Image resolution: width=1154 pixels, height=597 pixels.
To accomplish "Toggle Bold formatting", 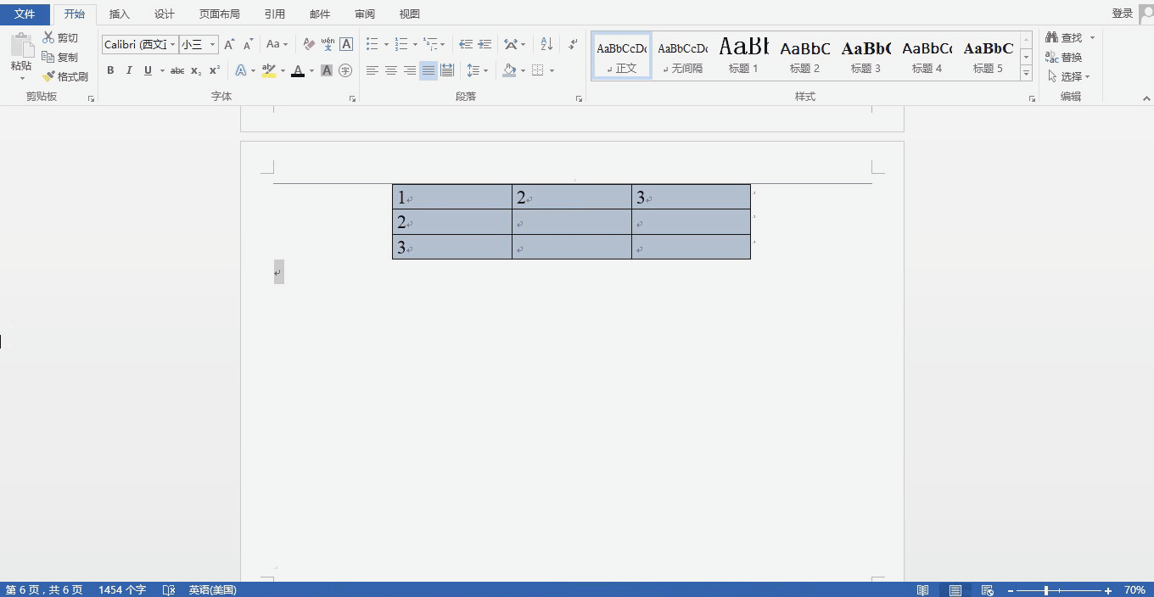I will coord(110,70).
